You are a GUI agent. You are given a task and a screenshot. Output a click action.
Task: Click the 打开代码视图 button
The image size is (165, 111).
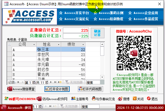[90, 89]
